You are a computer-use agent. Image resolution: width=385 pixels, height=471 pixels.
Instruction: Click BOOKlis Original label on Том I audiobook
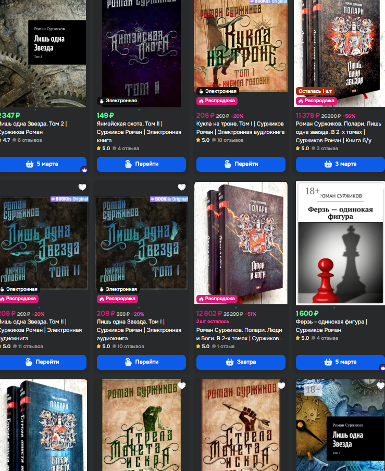click(x=169, y=199)
